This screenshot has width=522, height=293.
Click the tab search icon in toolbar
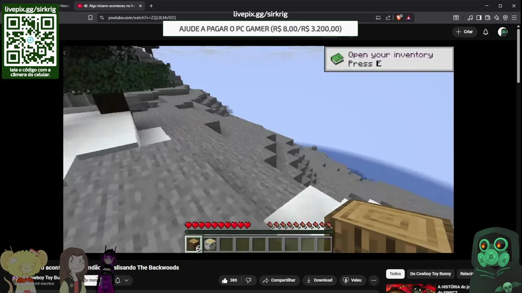456,17
